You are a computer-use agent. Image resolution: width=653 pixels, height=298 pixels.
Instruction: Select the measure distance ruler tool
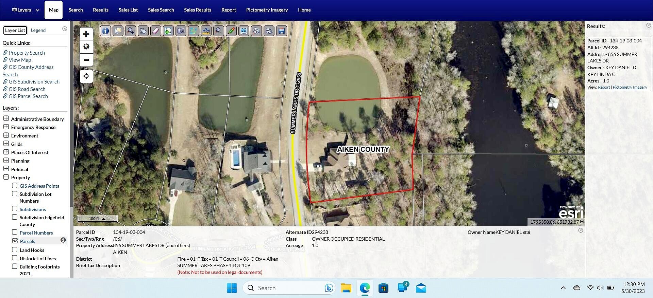point(206,31)
